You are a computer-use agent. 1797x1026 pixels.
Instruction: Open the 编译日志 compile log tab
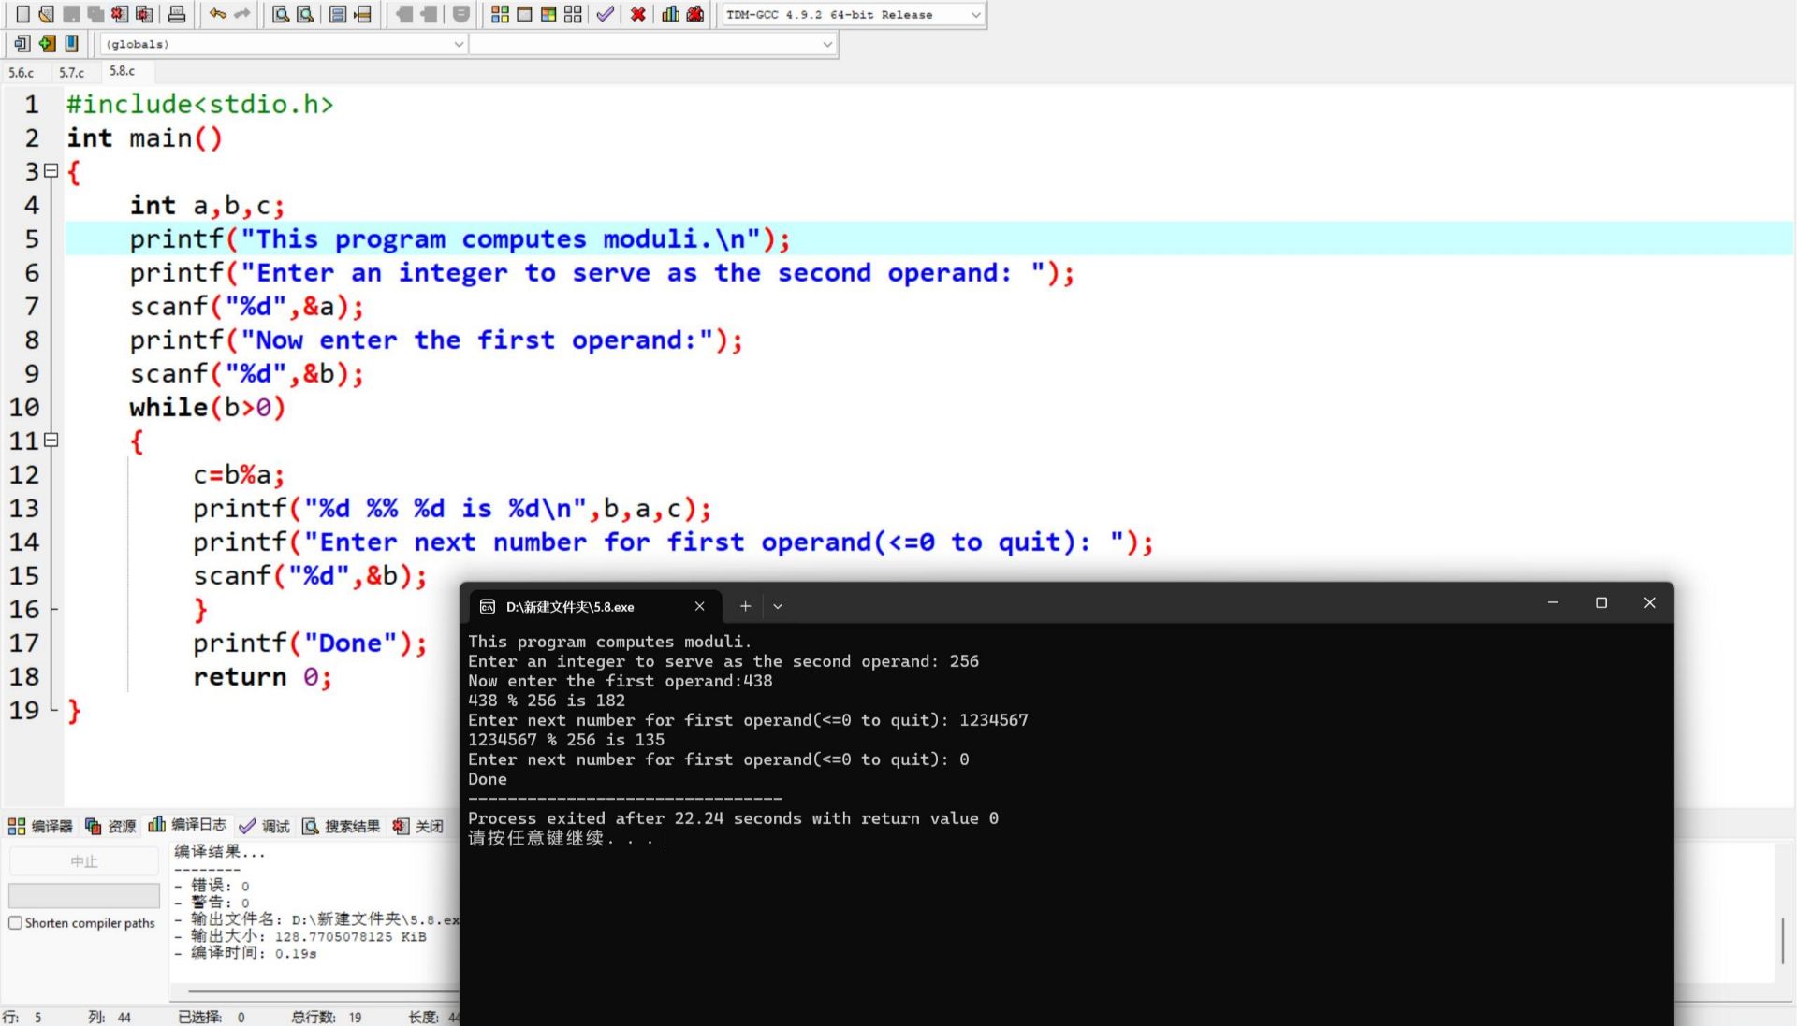[x=188, y=825]
